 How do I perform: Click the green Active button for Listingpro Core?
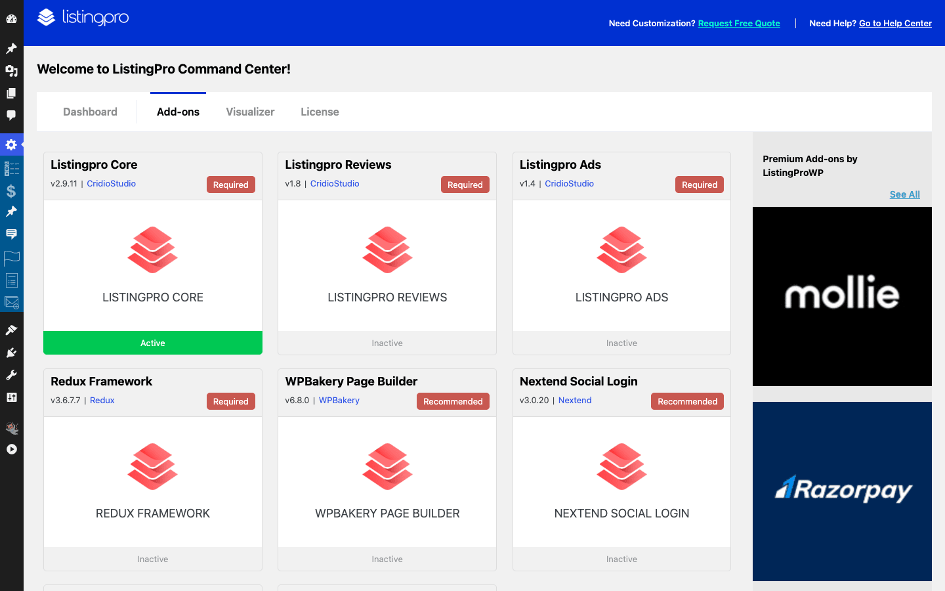coord(153,343)
